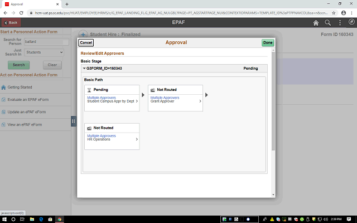Expand HR Operations step chevron
The image size is (357, 223).
pos(137,139)
